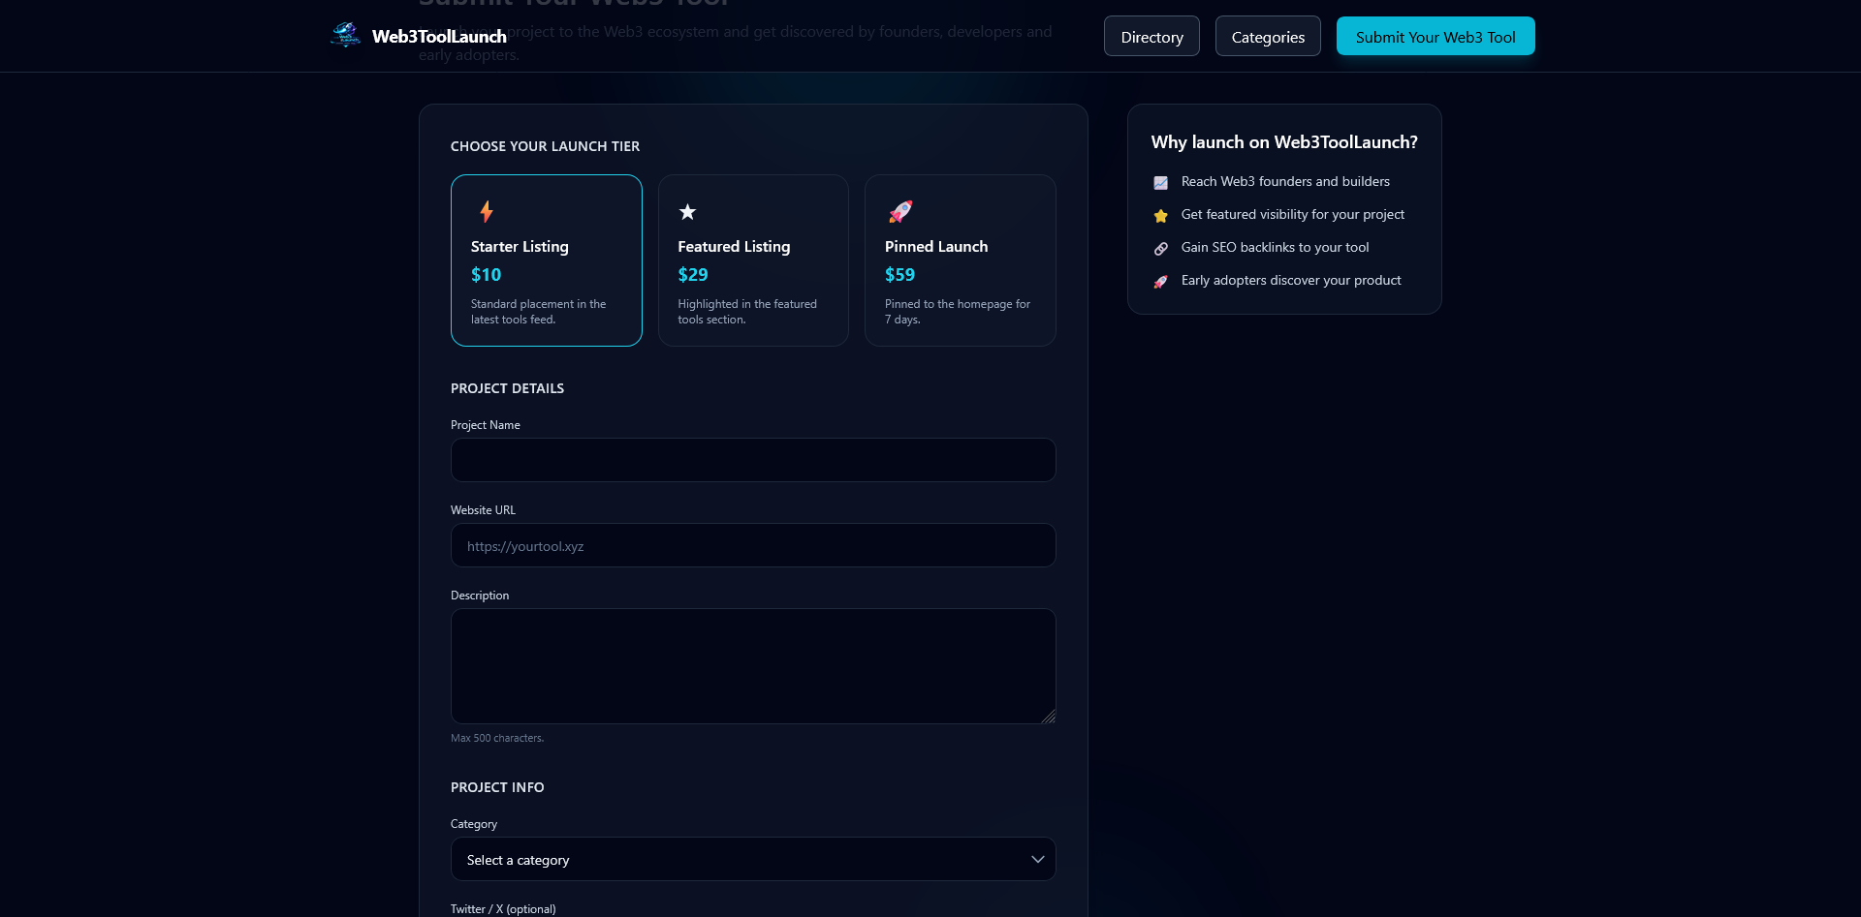Select the Featured Listing $29 tier
Screen dimensions: 1861x917
[753, 260]
